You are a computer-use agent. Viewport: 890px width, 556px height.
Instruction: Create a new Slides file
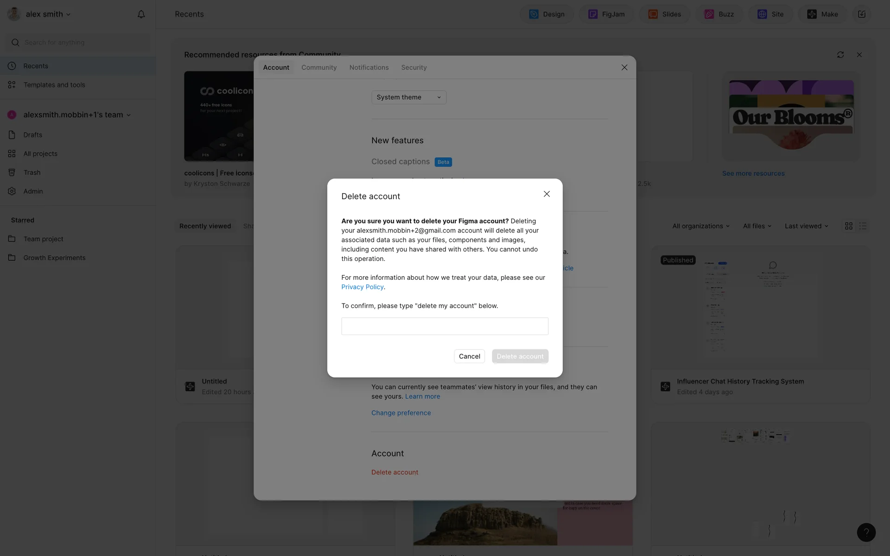(664, 14)
